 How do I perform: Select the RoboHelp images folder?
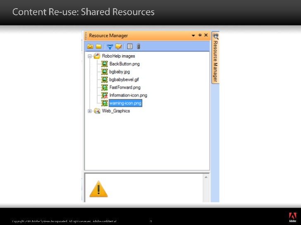pyautogui.click(x=118, y=56)
